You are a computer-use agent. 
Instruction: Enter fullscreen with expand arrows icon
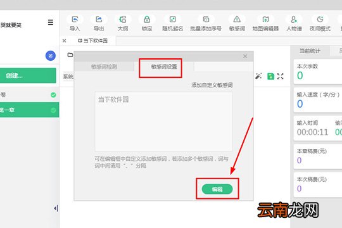(281, 76)
